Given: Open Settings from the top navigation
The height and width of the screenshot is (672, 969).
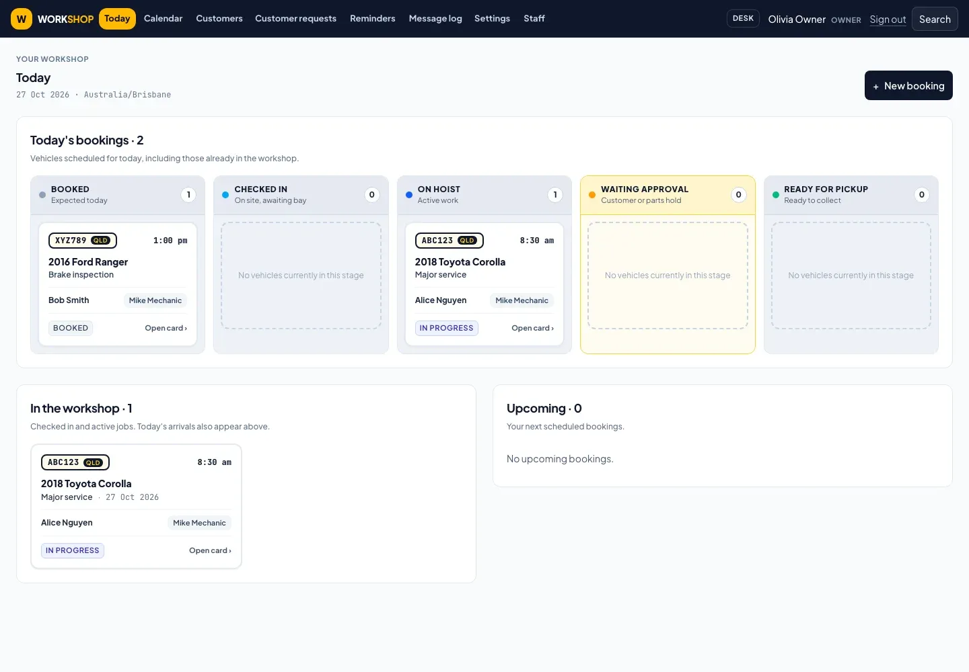Looking at the screenshot, I should (x=492, y=19).
